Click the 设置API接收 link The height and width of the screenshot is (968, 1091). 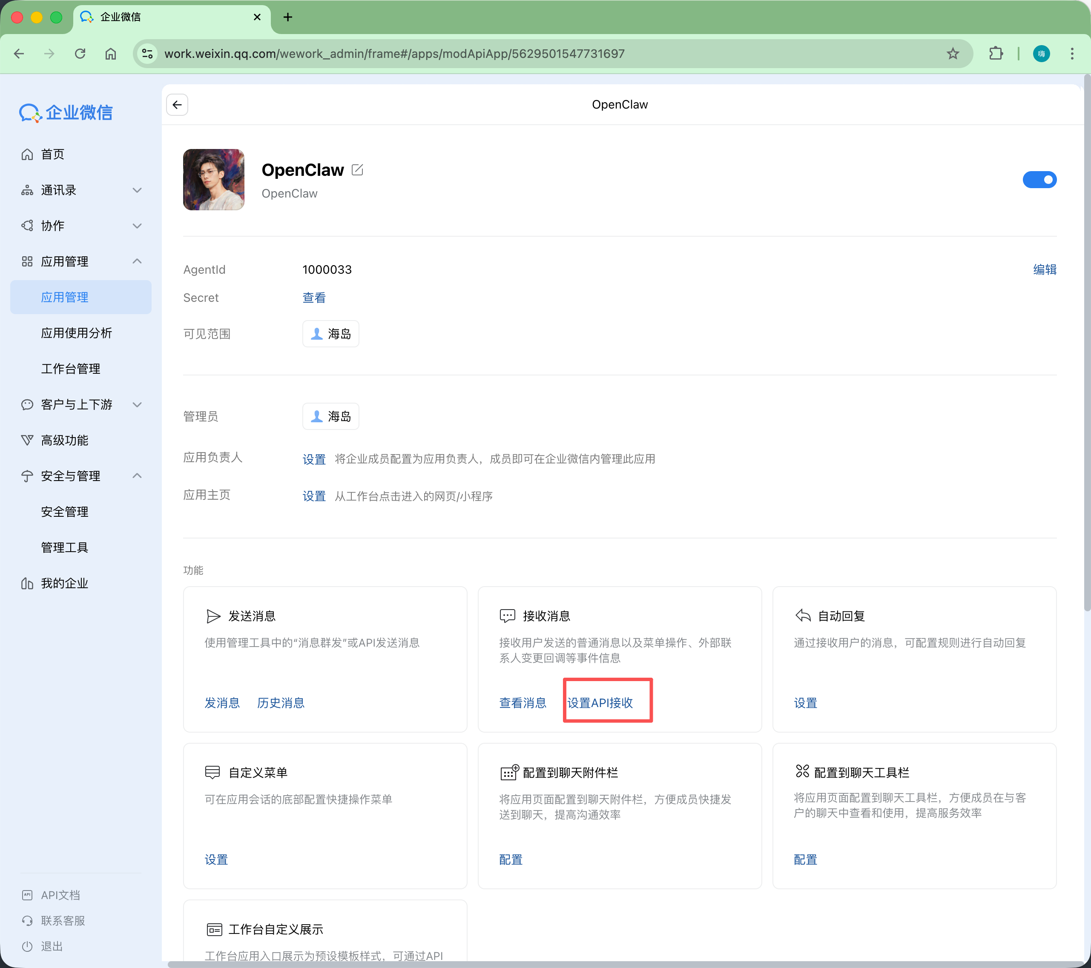(600, 703)
